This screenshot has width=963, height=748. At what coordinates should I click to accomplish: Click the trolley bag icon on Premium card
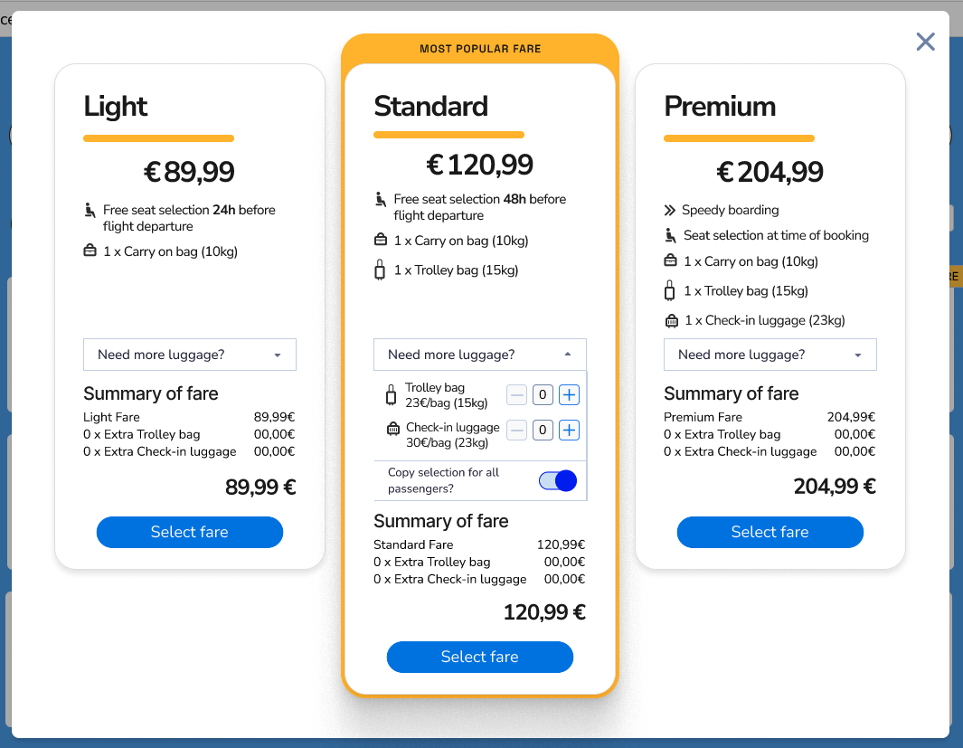[x=670, y=290]
